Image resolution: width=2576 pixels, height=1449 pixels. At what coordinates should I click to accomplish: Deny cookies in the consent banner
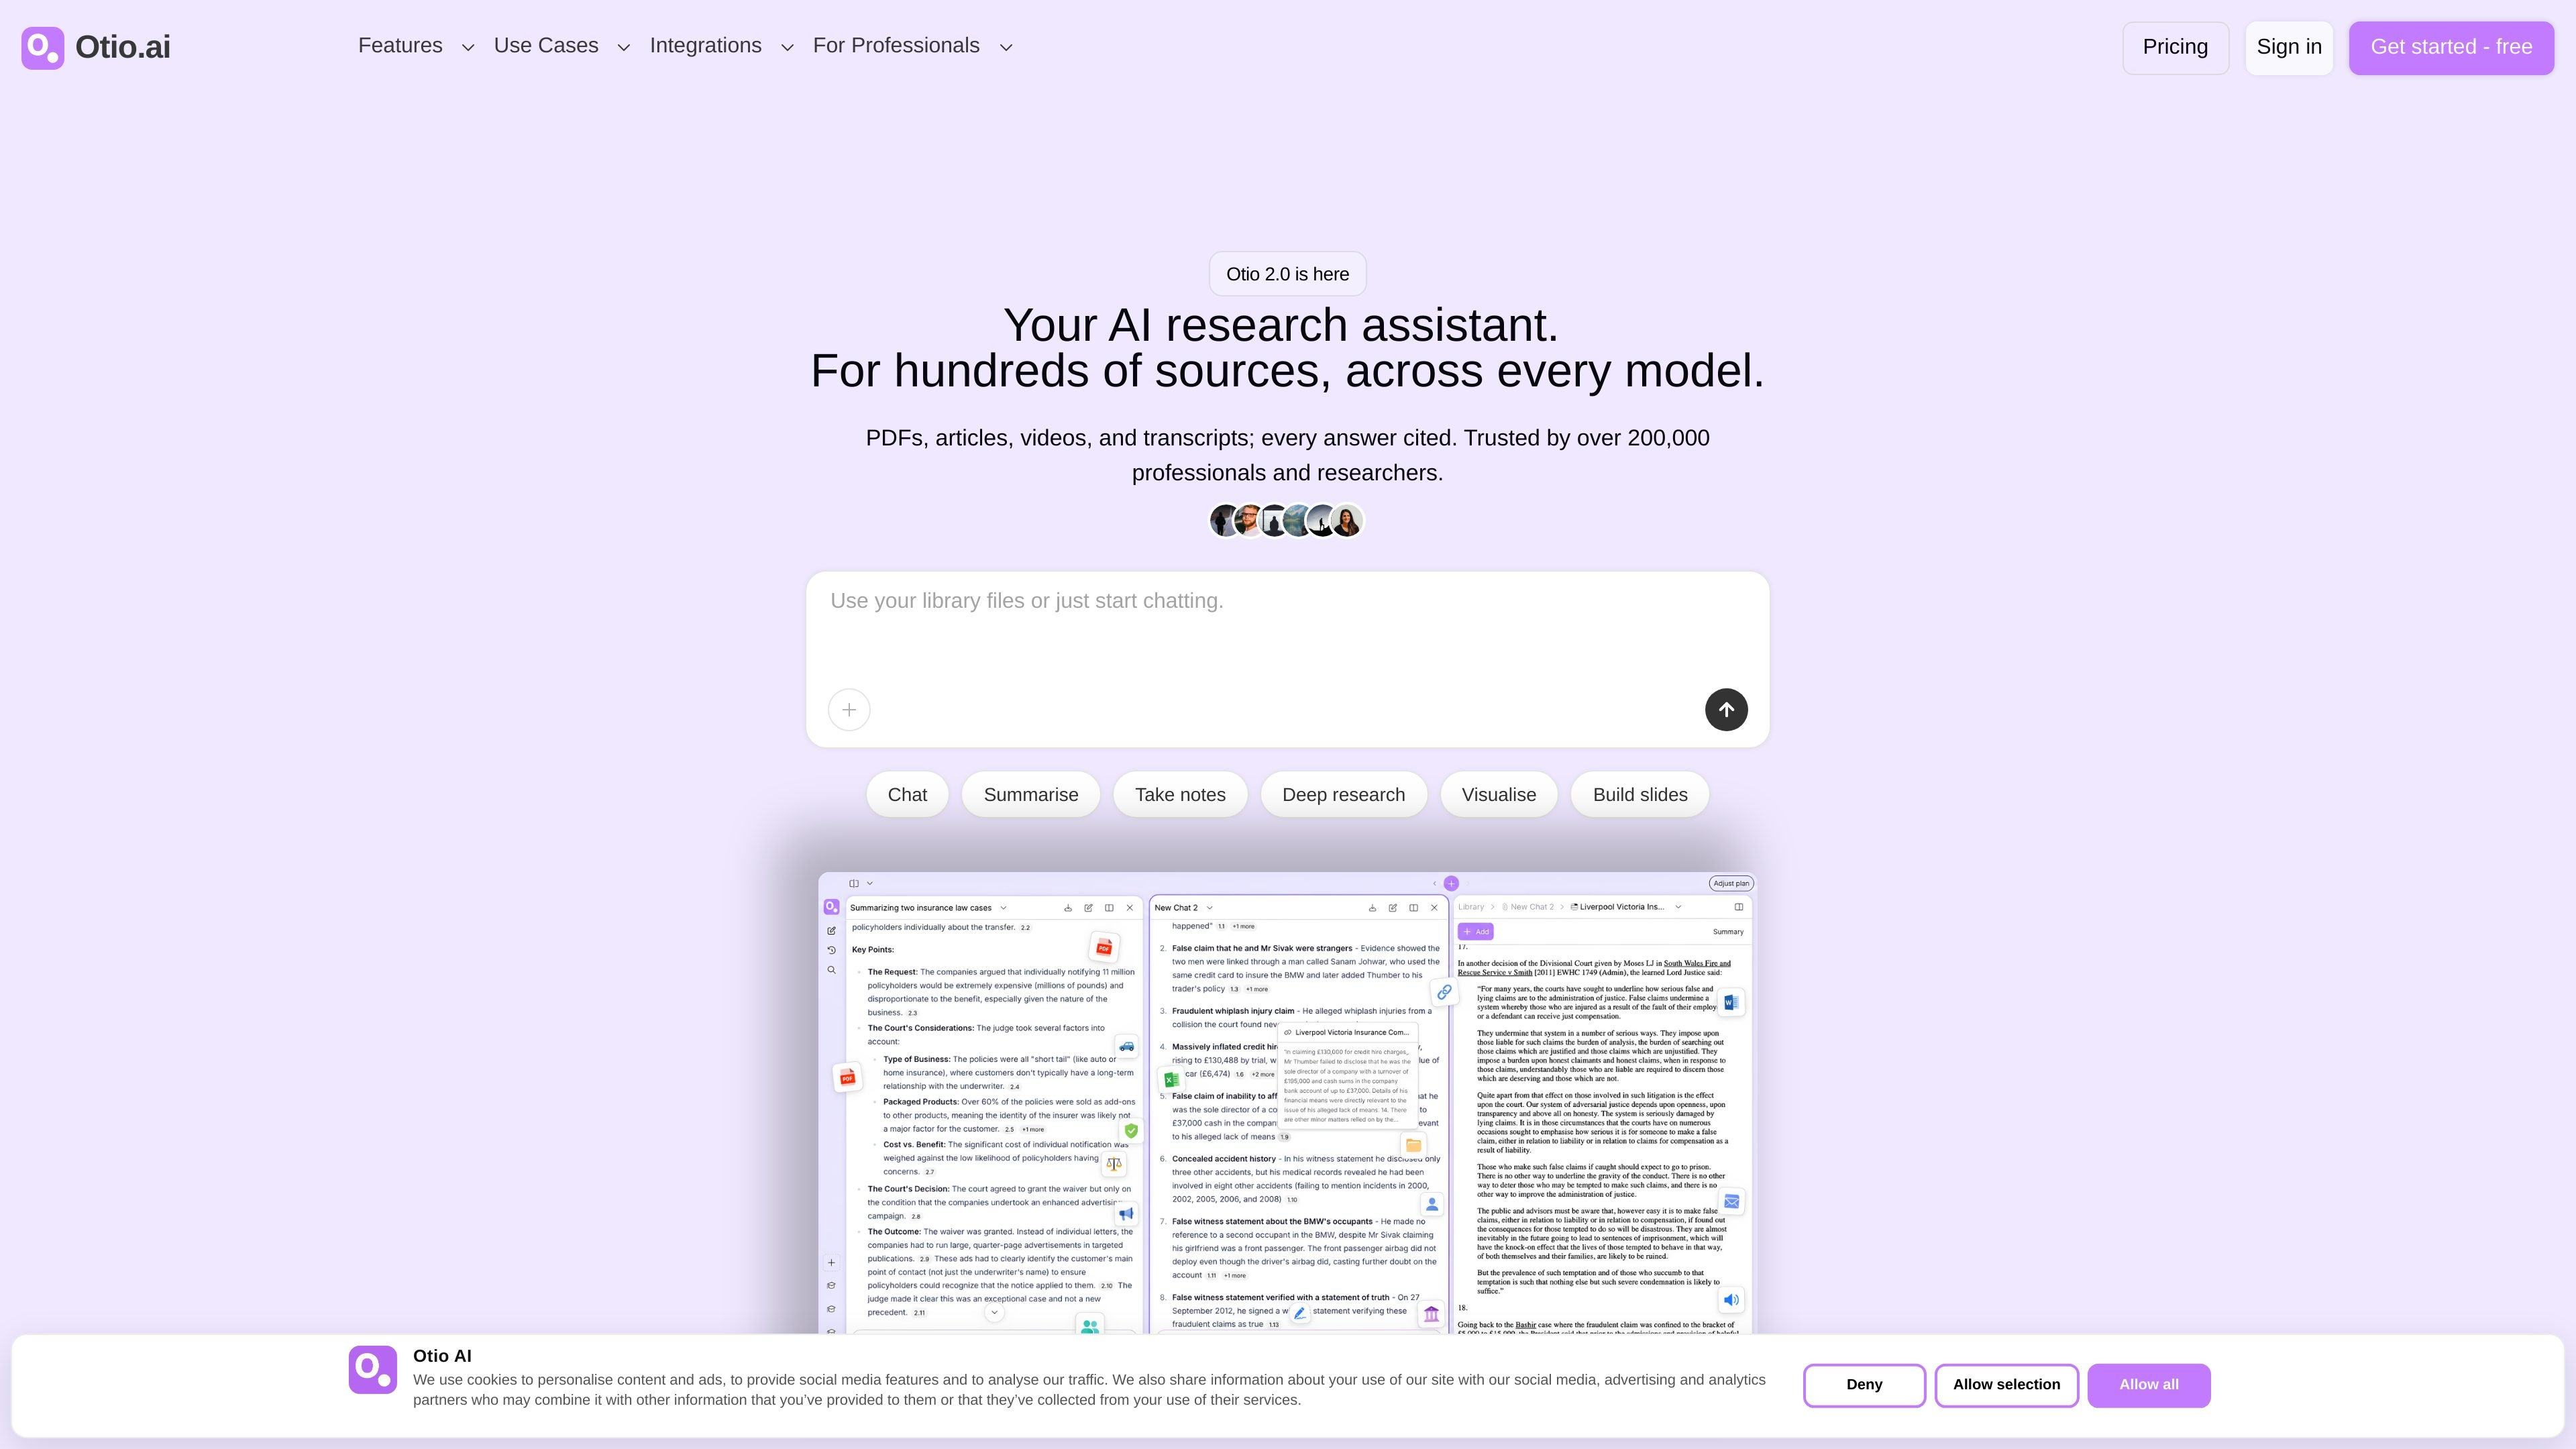(x=1864, y=1385)
